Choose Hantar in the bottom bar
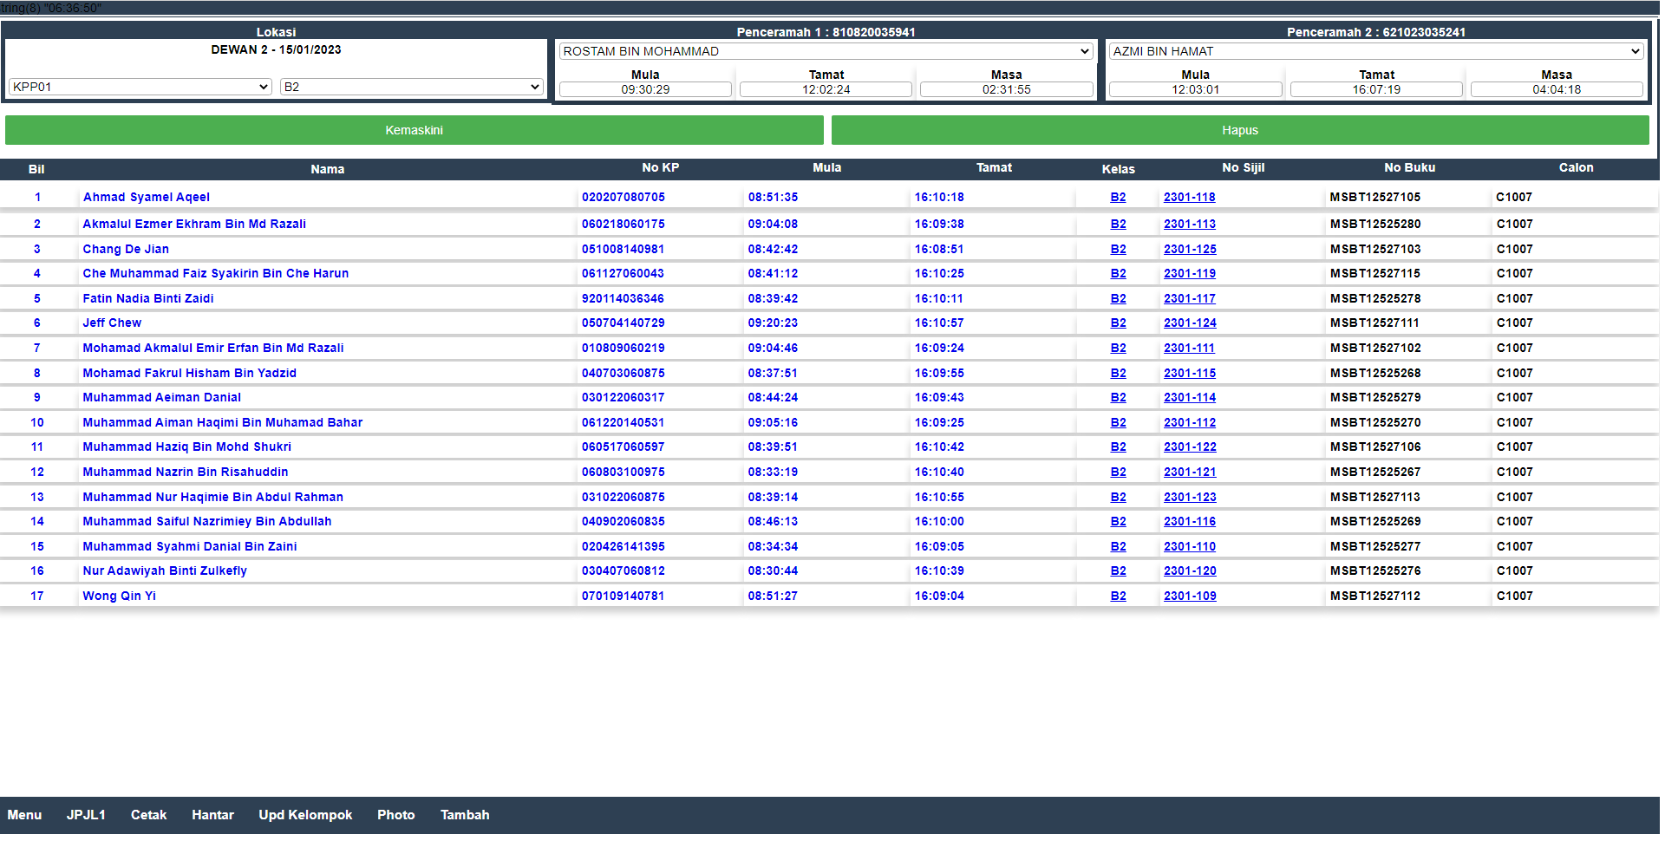This screenshot has width=1665, height=841. pyautogui.click(x=212, y=815)
